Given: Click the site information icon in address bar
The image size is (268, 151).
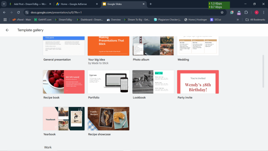Looking at the screenshot, I should coord(27,12).
